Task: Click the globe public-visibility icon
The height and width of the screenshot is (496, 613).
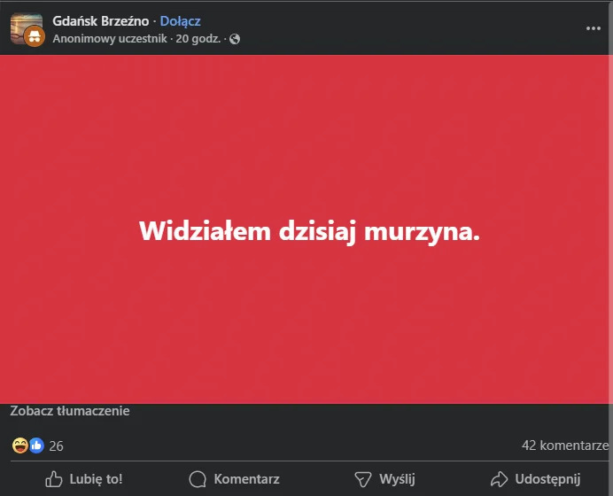Action: (235, 39)
